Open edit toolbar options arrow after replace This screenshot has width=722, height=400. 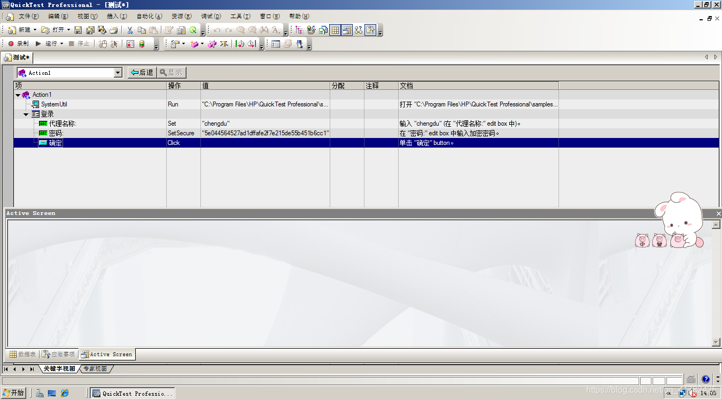point(286,32)
